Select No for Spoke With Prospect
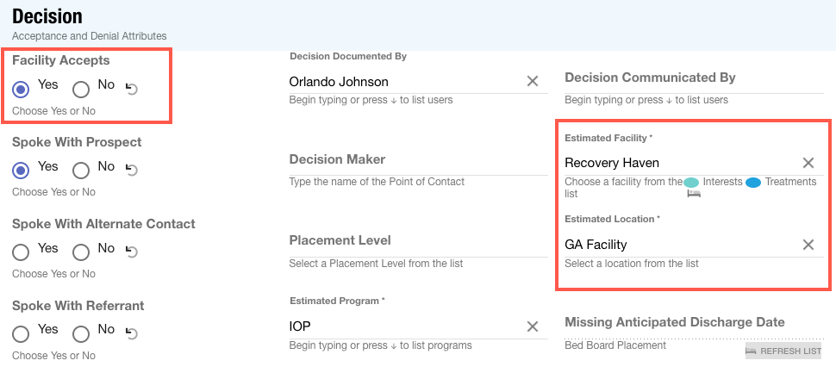836x373 pixels. tap(81, 171)
